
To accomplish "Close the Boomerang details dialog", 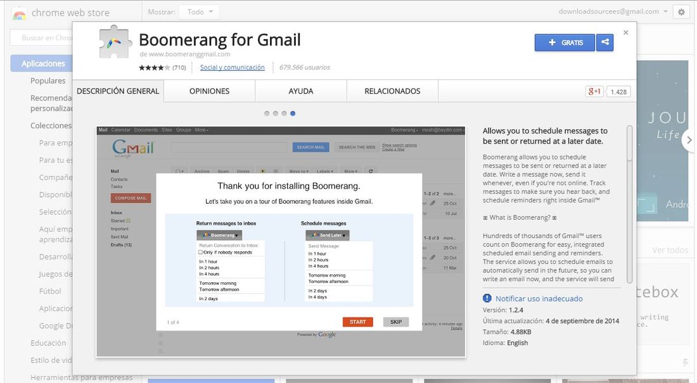I will pyautogui.click(x=626, y=32).
